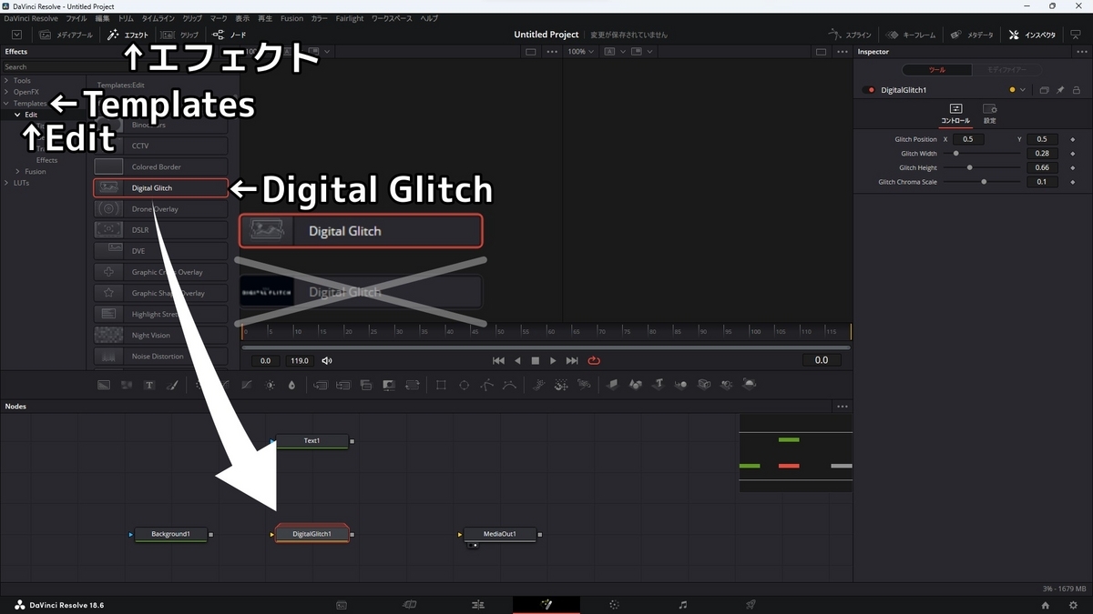Image resolution: width=1093 pixels, height=614 pixels.
Task: Add a Rectangle mask node
Action: pyautogui.click(x=441, y=384)
